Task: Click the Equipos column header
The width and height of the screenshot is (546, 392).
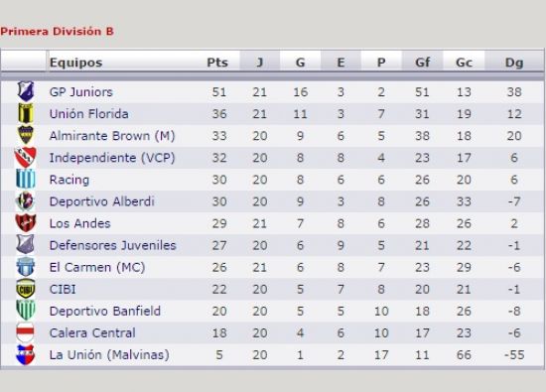Action: [75, 63]
